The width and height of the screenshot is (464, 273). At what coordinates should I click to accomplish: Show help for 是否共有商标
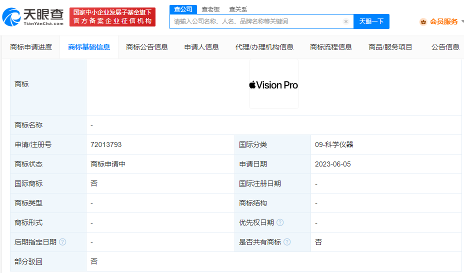click(287, 242)
